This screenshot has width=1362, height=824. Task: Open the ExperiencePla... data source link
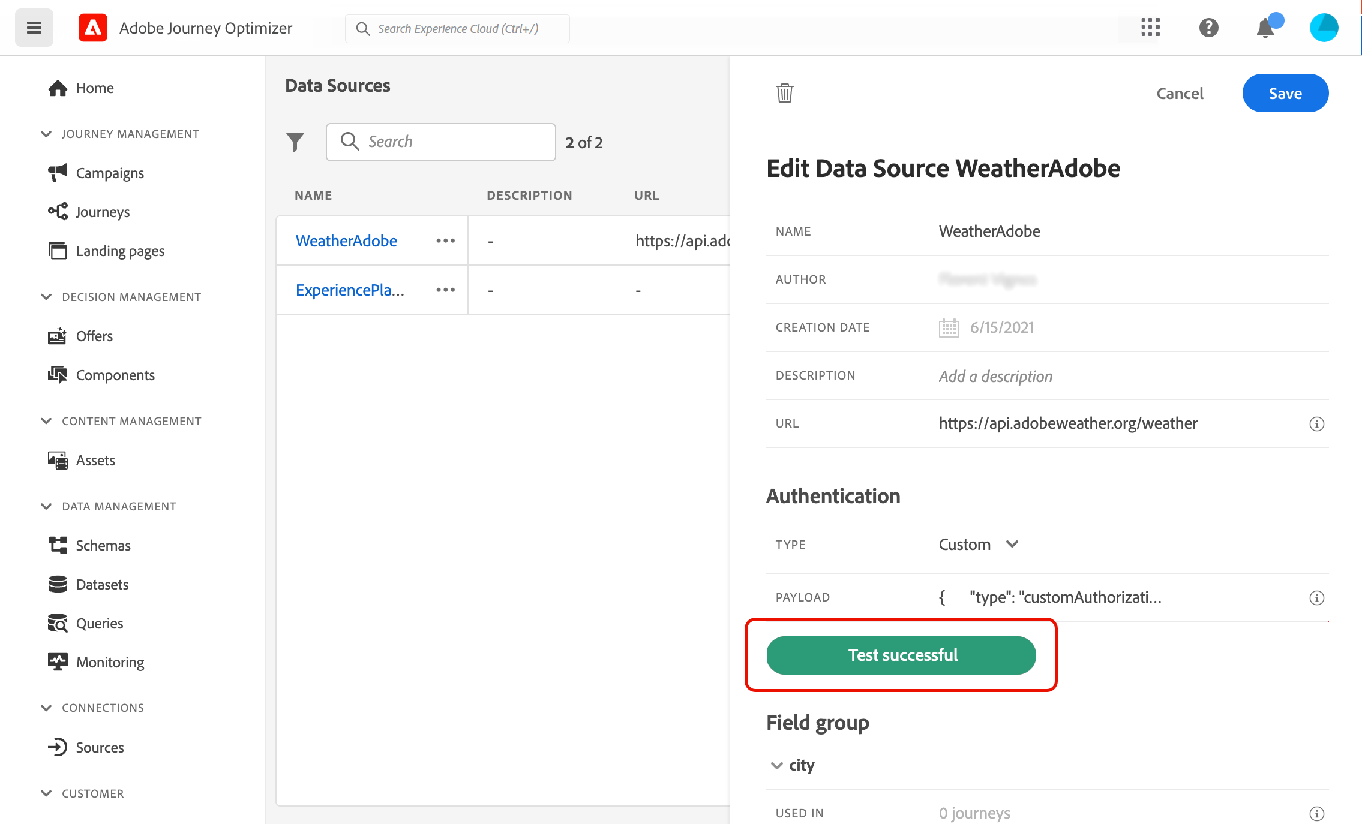350,290
